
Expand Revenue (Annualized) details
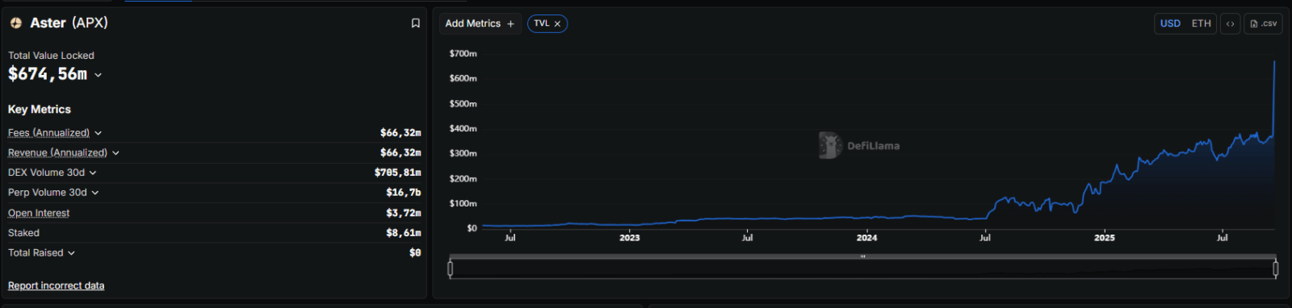[115, 153]
